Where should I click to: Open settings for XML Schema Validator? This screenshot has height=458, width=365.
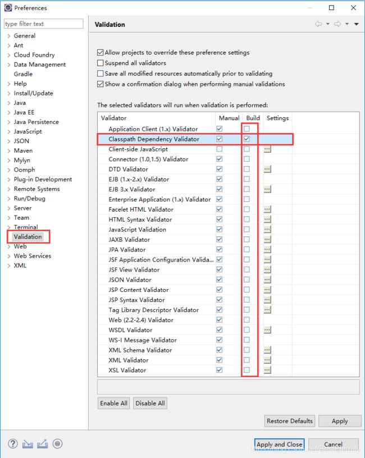pyautogui.click(x=267, y=350)
